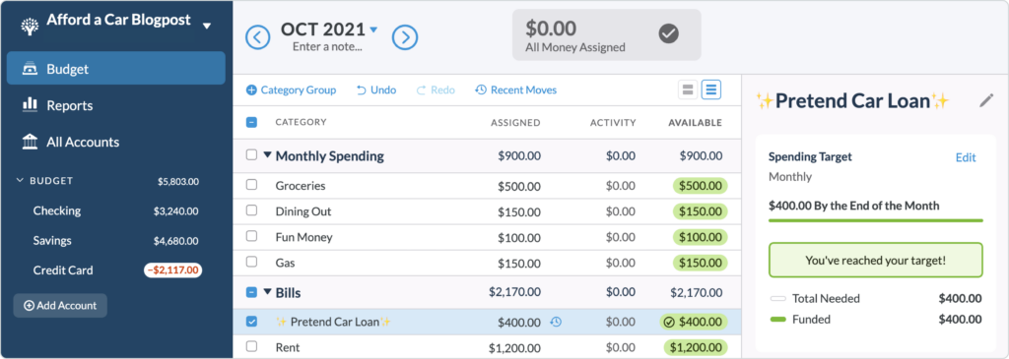
Task: Open the budget name dropdown arrow
Action: 207,27
